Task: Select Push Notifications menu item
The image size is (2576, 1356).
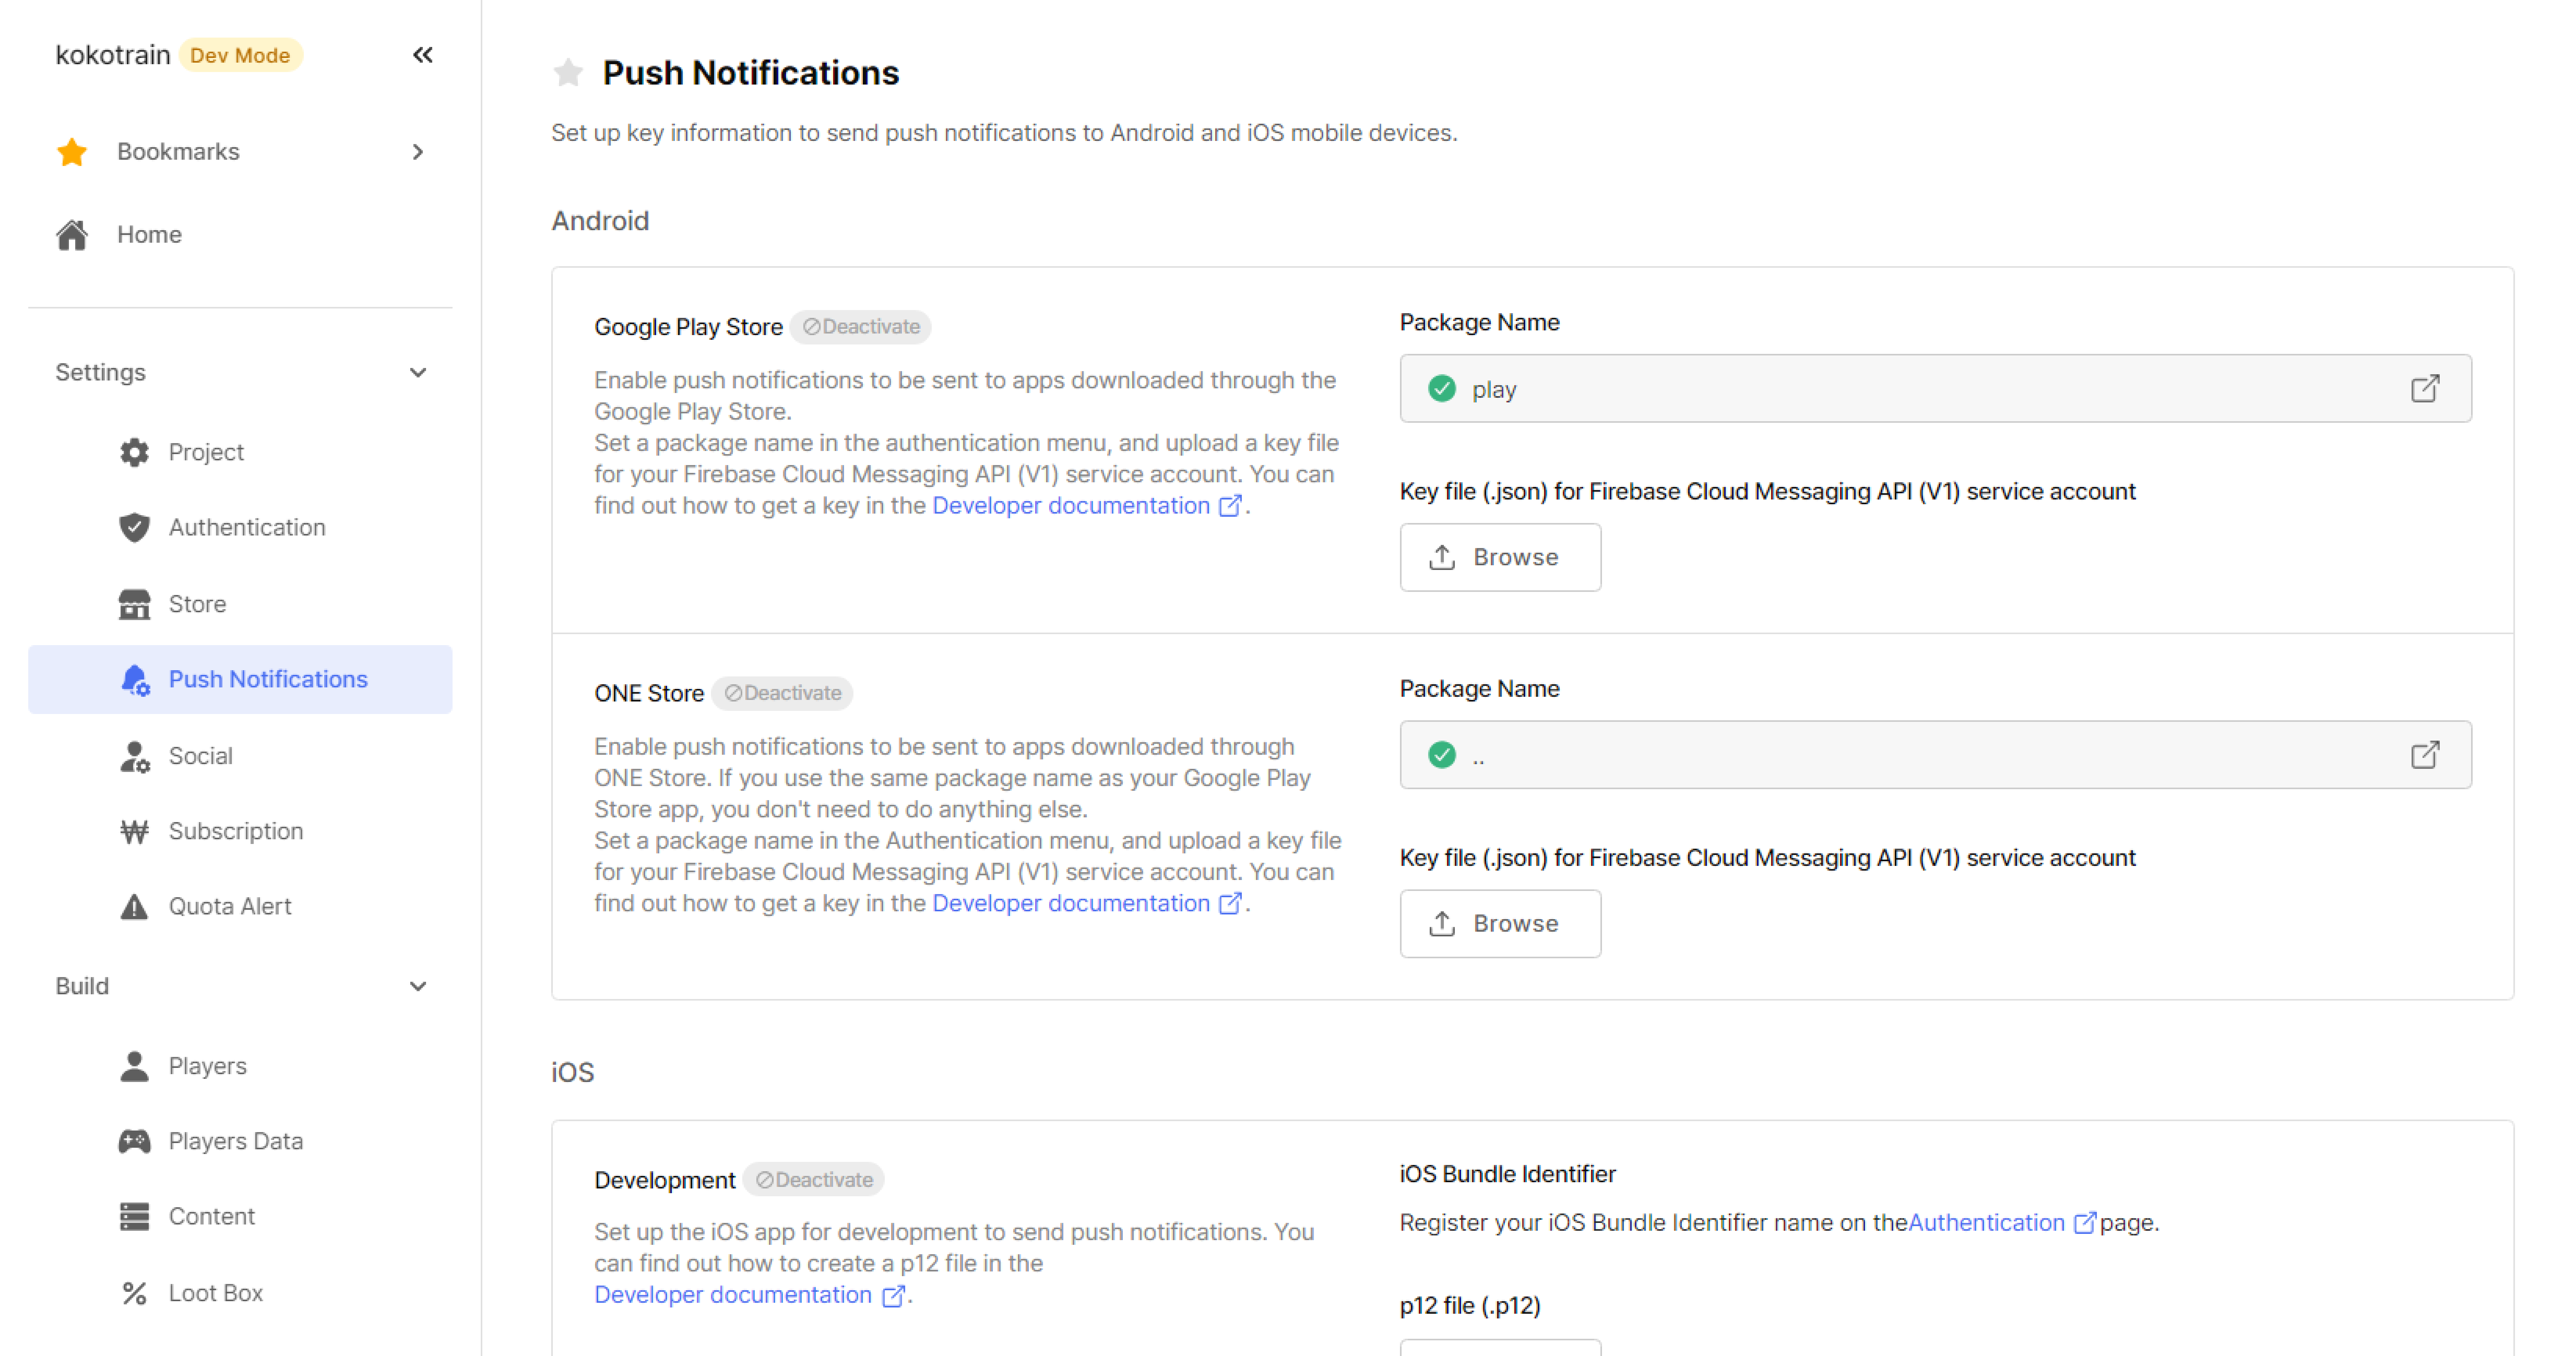Action: tap(240, 680)
